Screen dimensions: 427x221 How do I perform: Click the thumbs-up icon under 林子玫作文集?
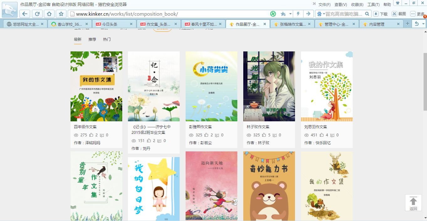264,135
